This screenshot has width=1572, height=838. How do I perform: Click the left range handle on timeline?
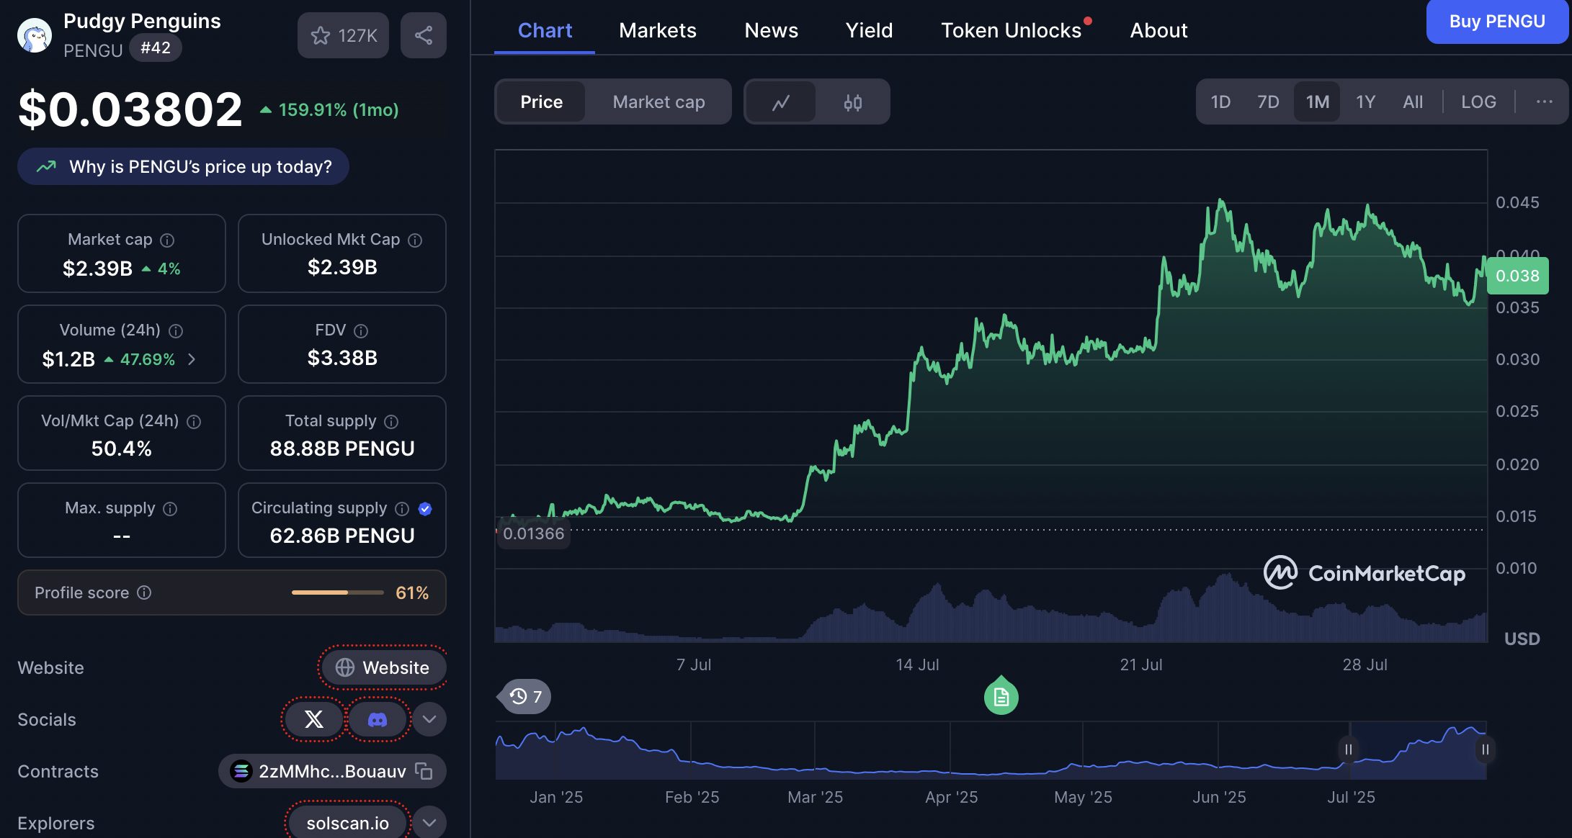(x=1348, y=749)
